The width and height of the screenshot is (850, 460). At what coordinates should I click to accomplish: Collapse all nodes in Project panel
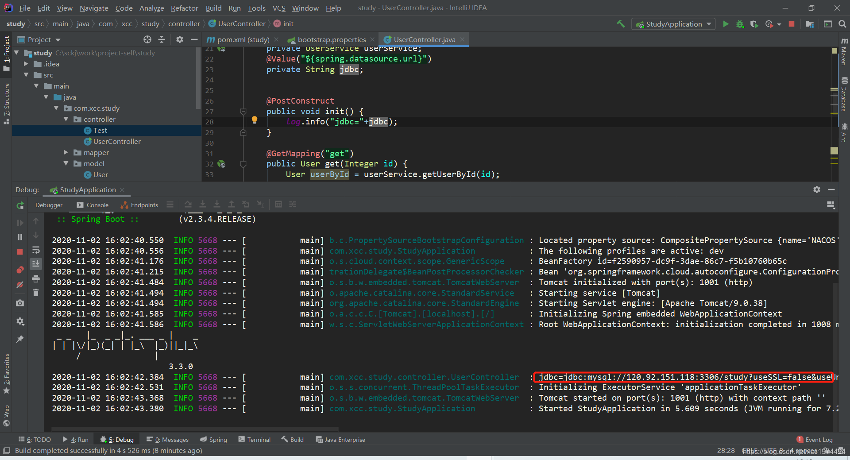(162, 39)
